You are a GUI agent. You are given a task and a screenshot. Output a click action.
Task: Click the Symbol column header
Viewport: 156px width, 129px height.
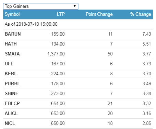click(x=12, y=14)
